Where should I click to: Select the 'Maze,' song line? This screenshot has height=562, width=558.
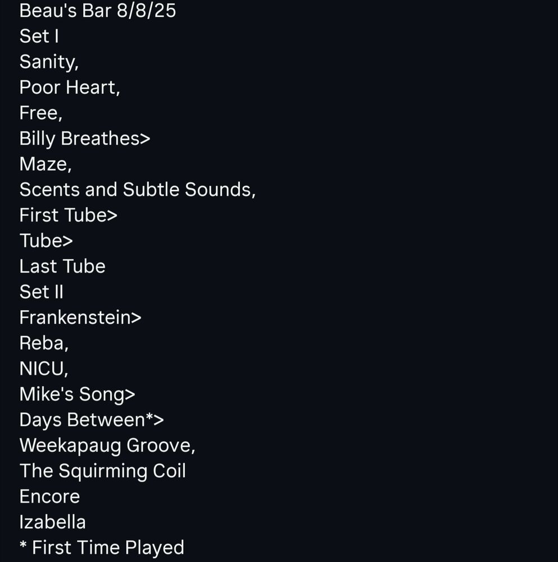46,164
